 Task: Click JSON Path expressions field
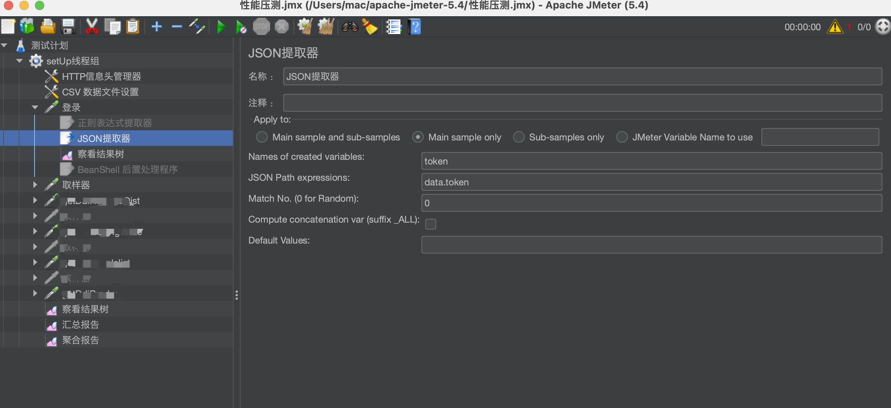pos(652,182)
